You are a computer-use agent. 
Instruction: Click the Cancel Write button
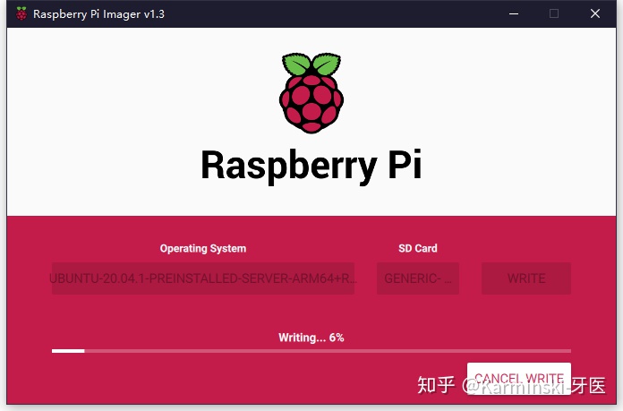(x=519, y=379)
